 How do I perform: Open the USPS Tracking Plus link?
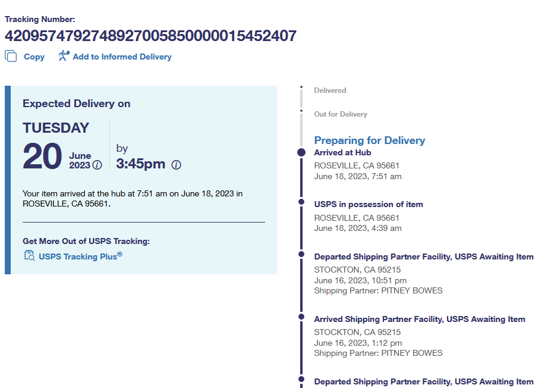[80, 256]
